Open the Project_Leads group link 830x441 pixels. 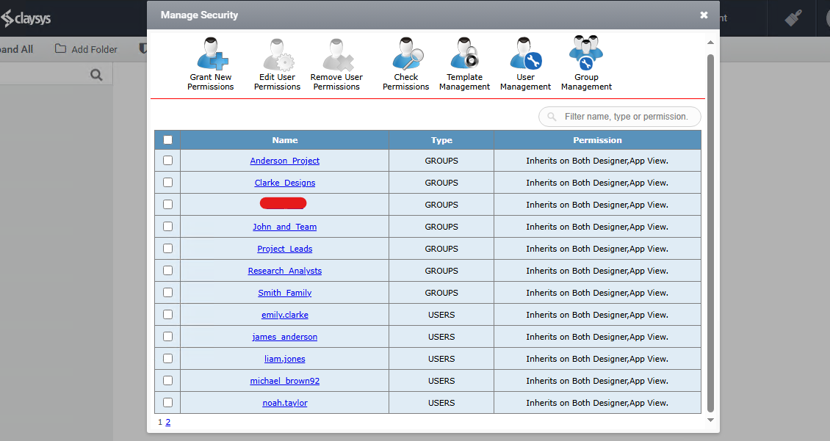tap(284, 248)
